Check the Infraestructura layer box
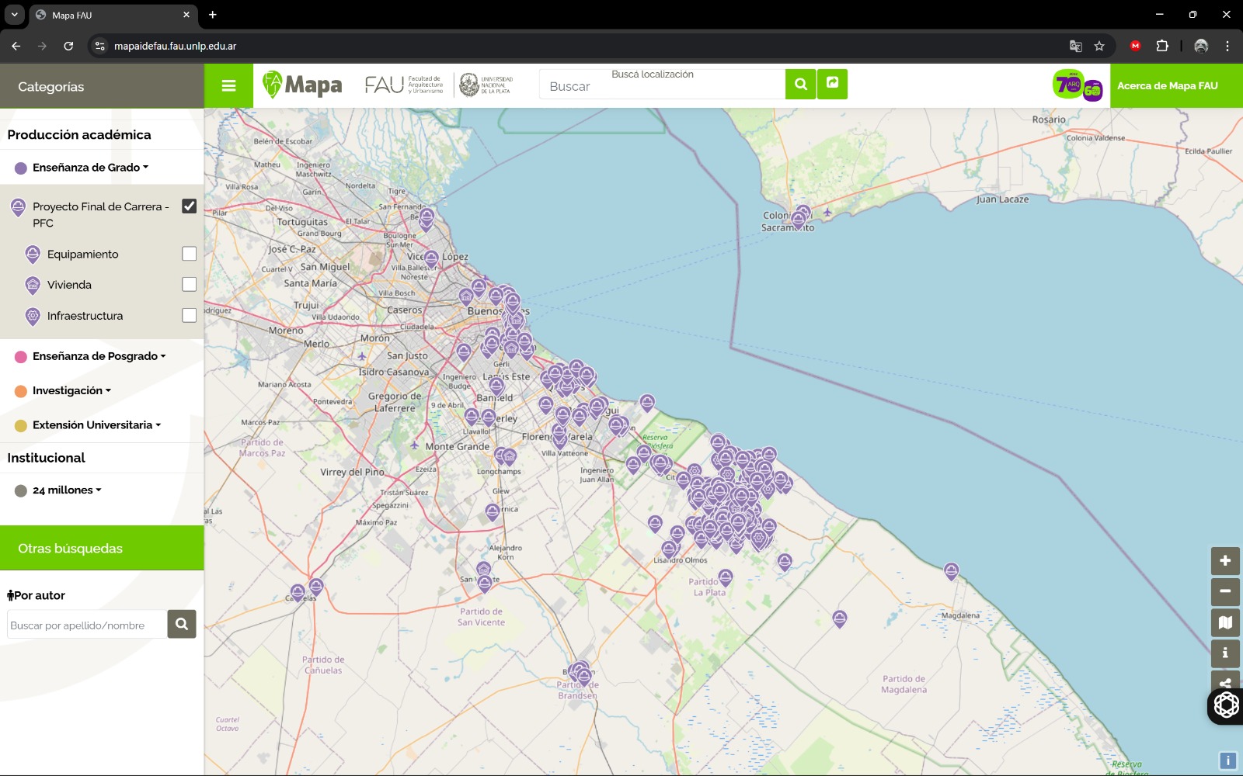 189,316
